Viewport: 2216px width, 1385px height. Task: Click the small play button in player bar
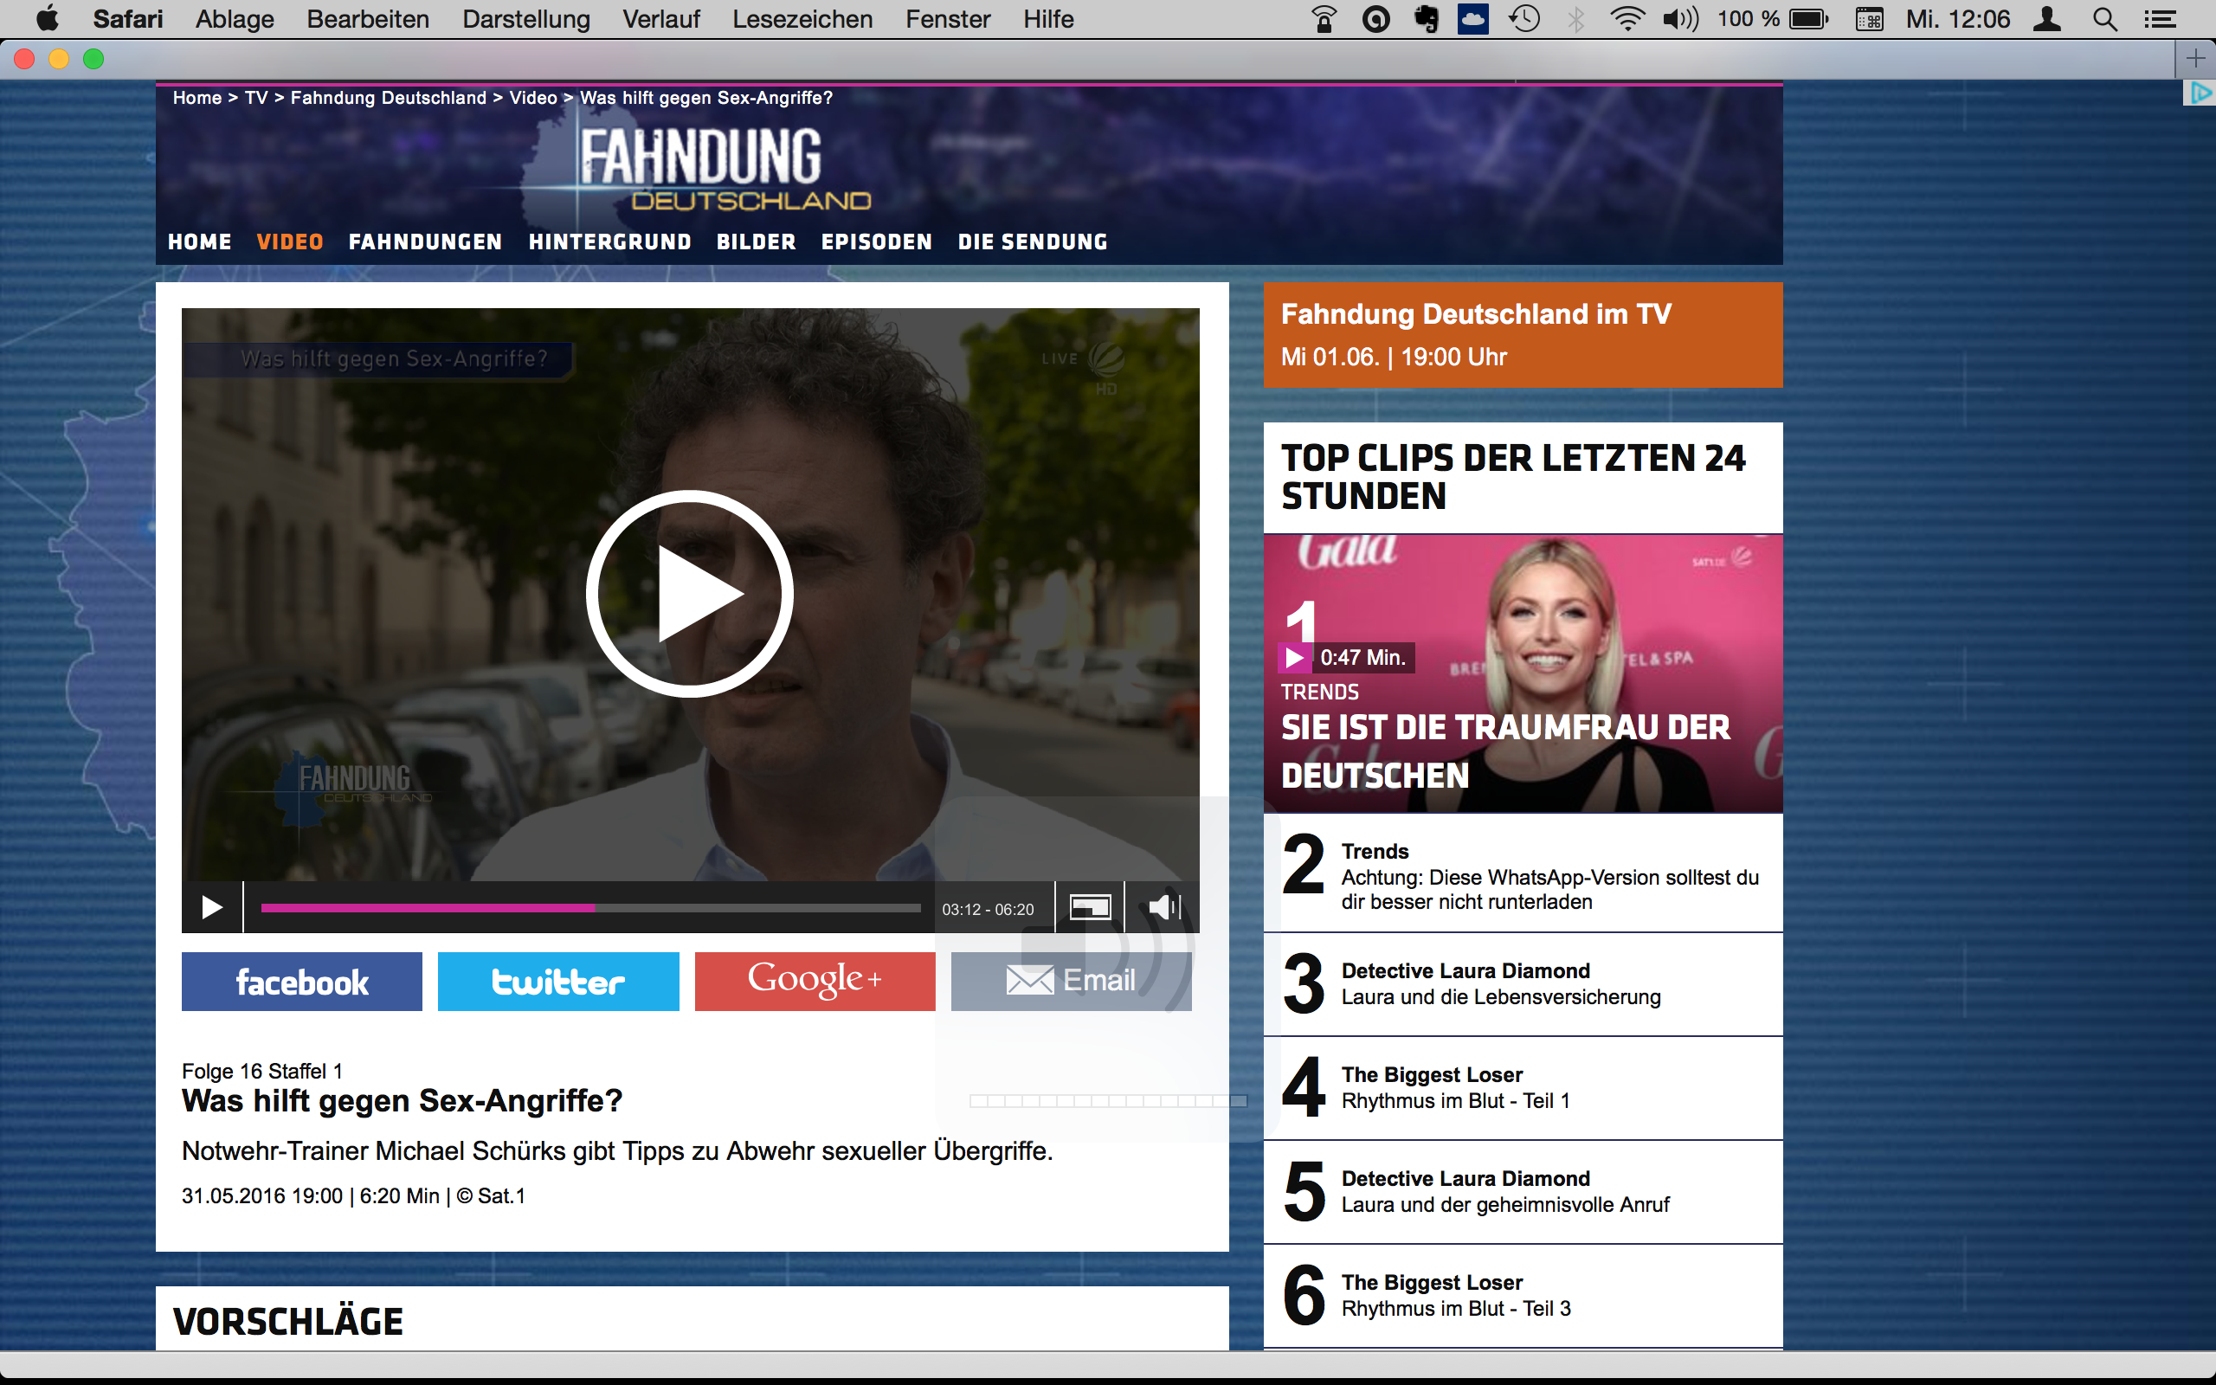(211, 908)
